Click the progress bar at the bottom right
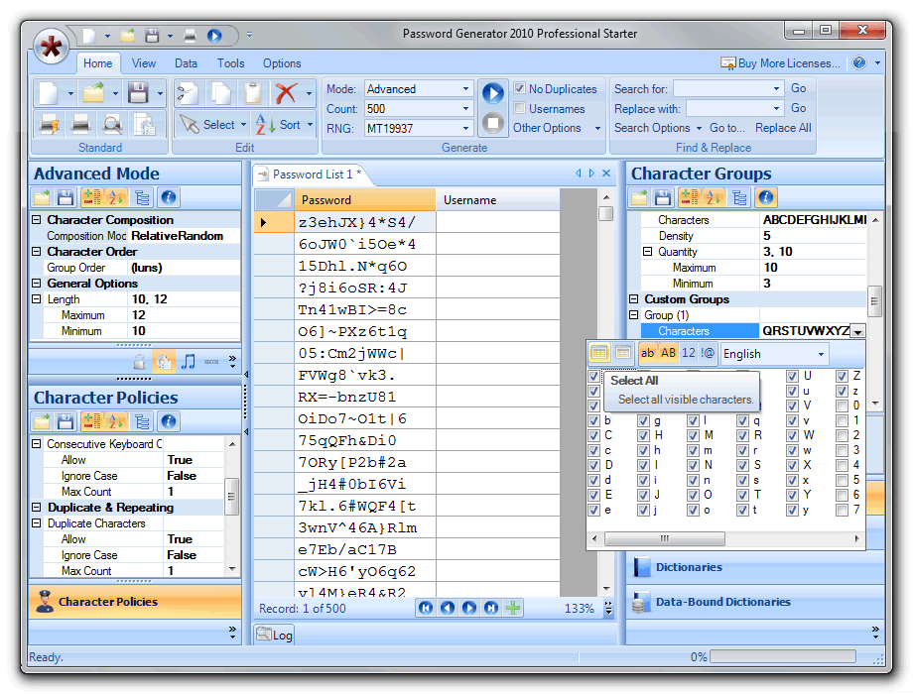Viewport: 913px width, 694px height. click(782, 656)
